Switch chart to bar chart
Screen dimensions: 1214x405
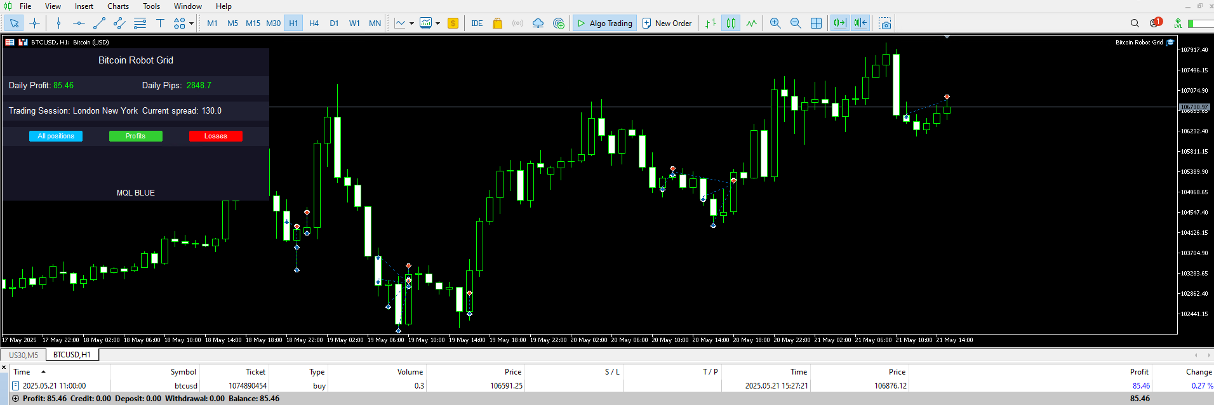coord(710,23)
